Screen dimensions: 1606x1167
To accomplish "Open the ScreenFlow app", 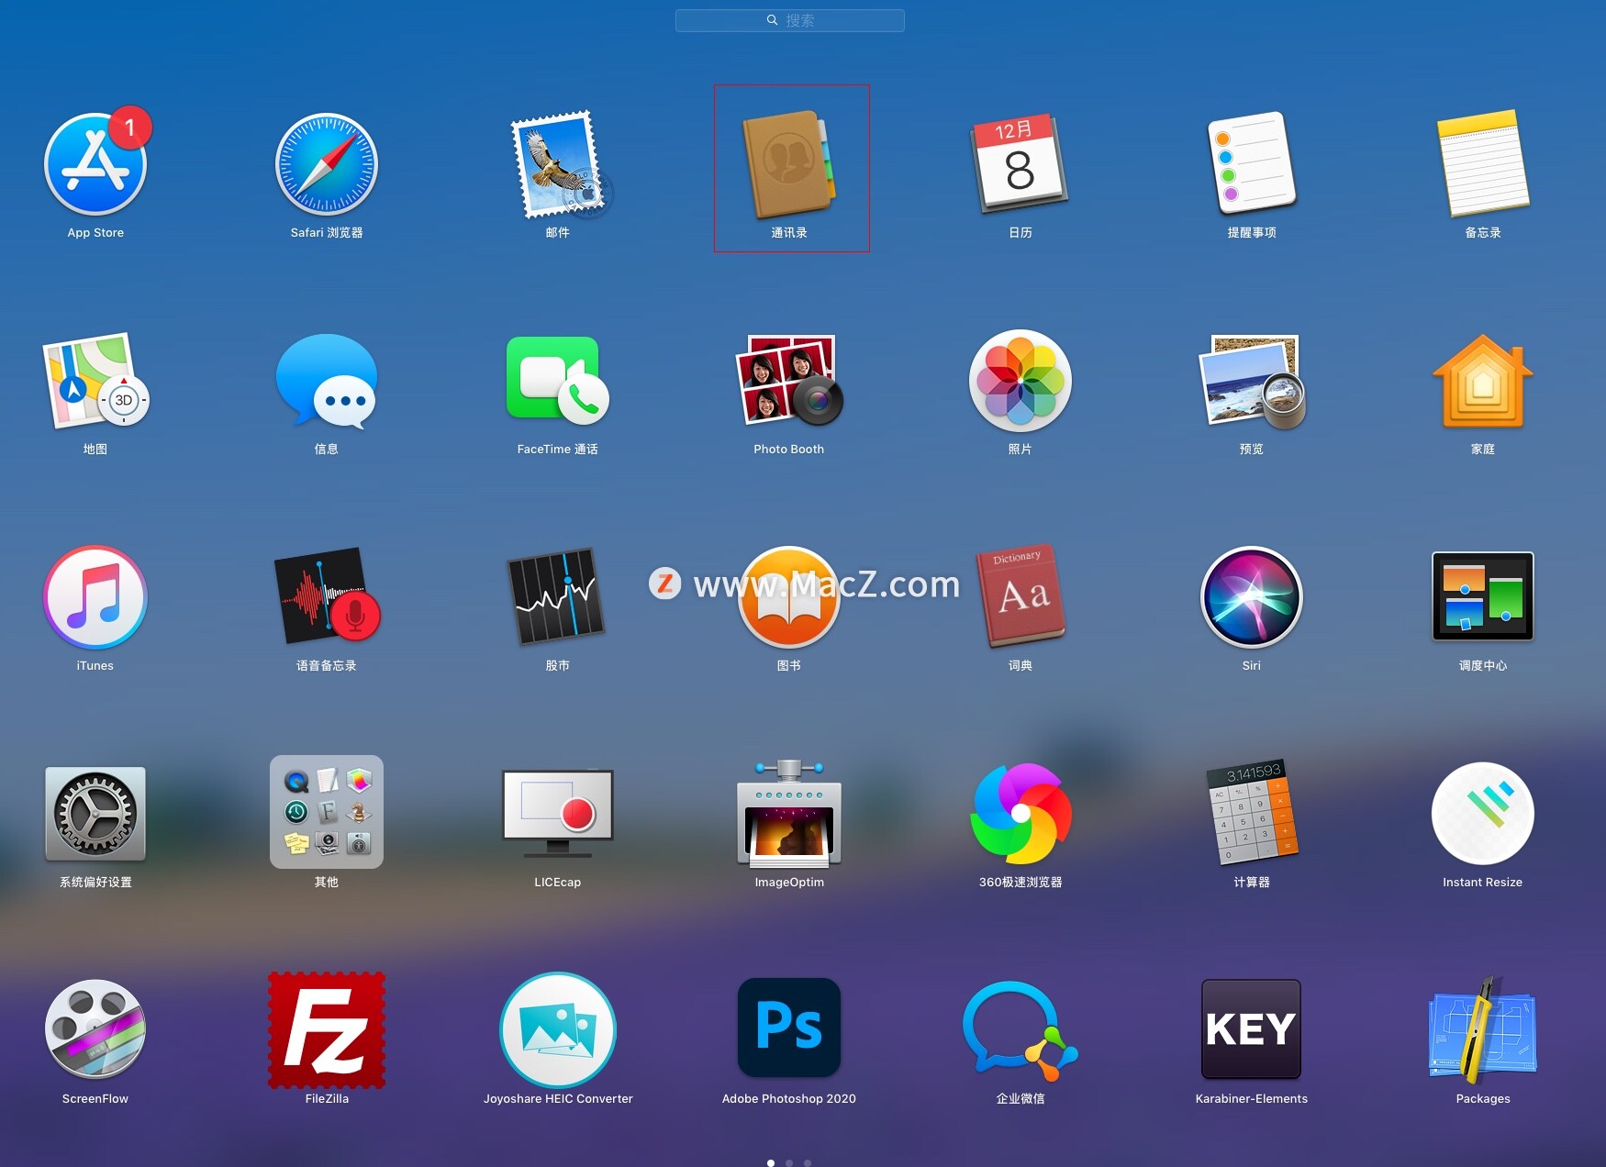I will coord(95,1029).
